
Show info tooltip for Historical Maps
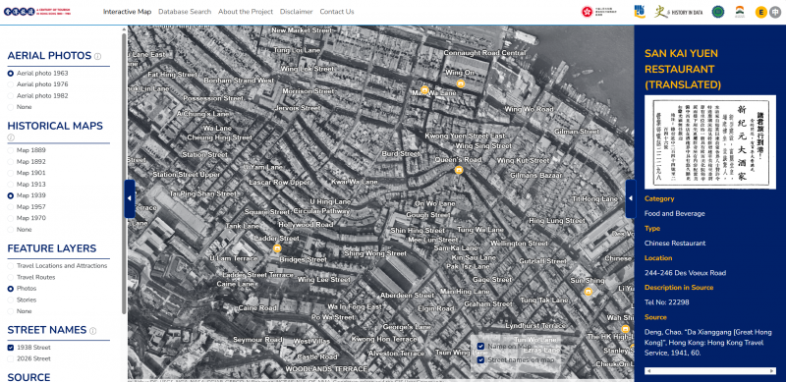(x=11, y=137)
